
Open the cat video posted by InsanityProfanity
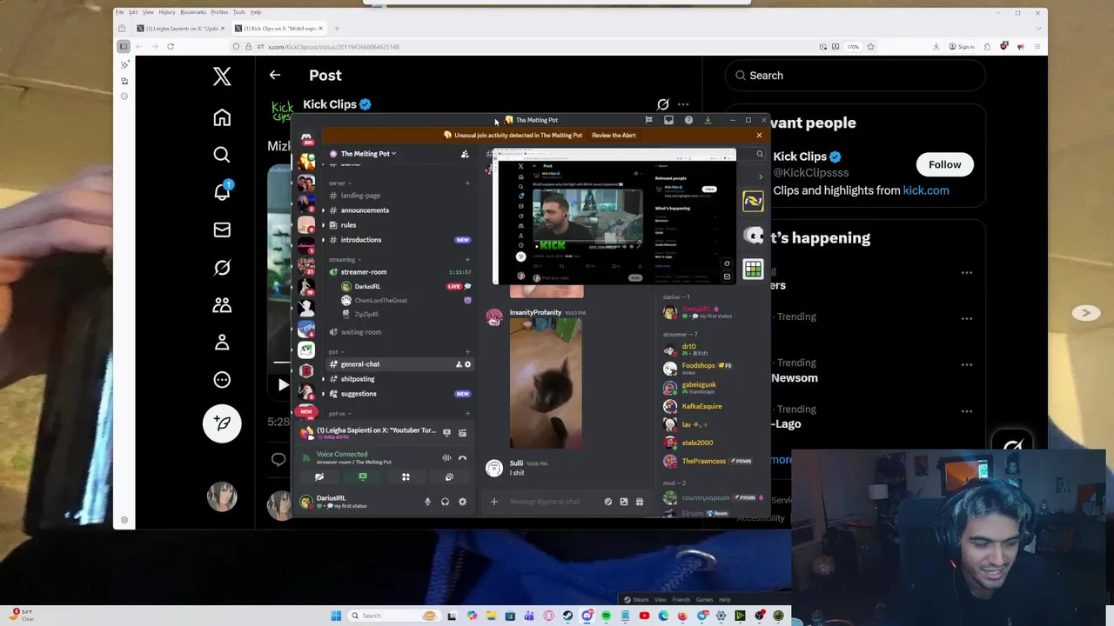click(546, 383)
